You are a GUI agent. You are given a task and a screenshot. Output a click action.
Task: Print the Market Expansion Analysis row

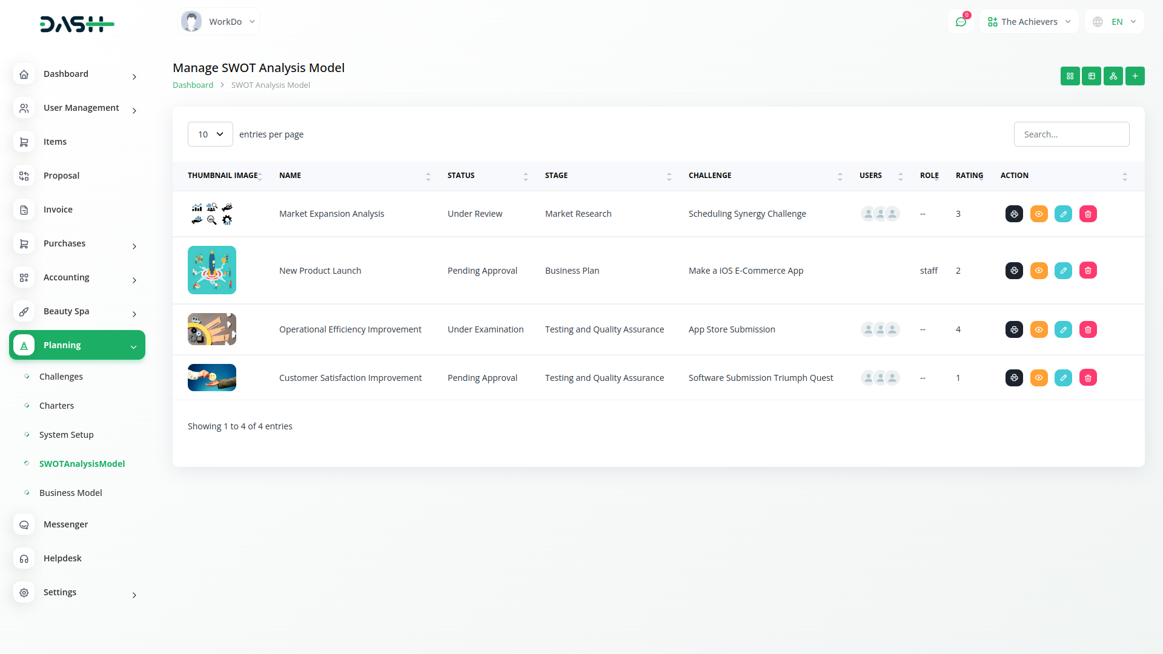(x=1014, y=214)
